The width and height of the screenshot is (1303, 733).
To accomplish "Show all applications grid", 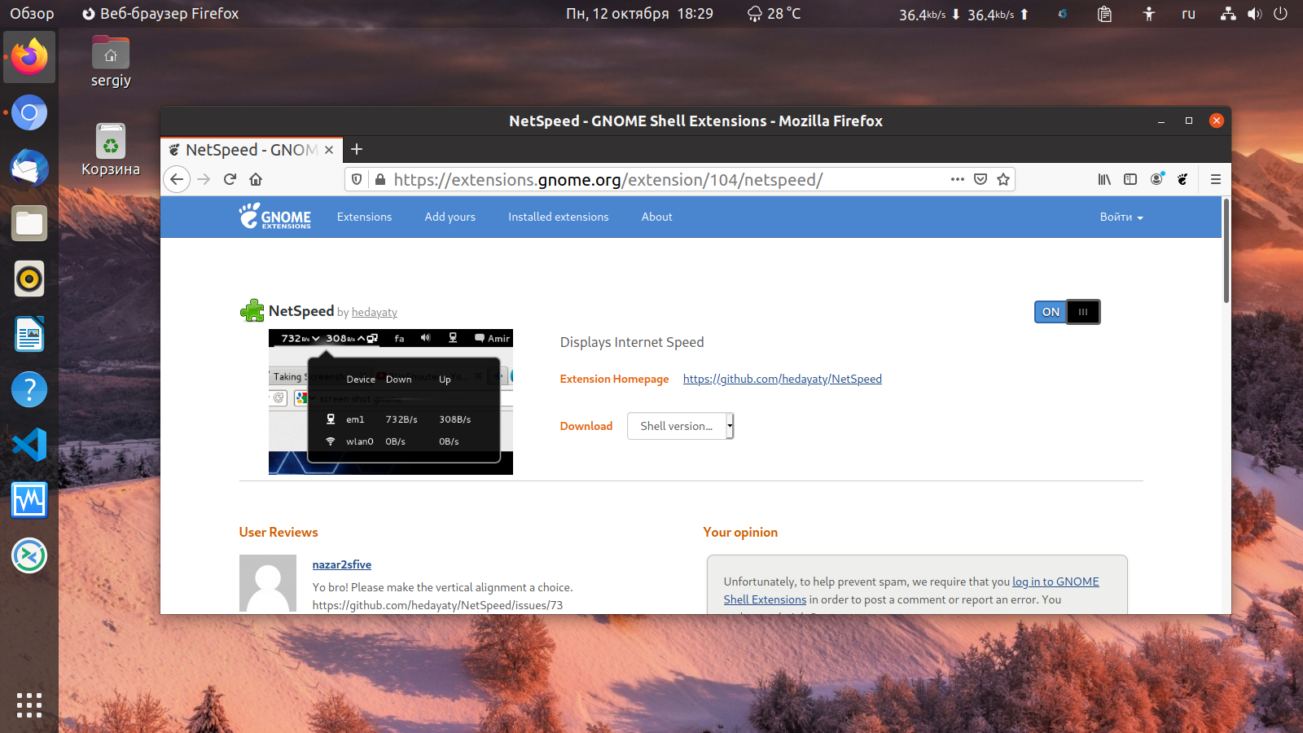I will tap(29, 705).
